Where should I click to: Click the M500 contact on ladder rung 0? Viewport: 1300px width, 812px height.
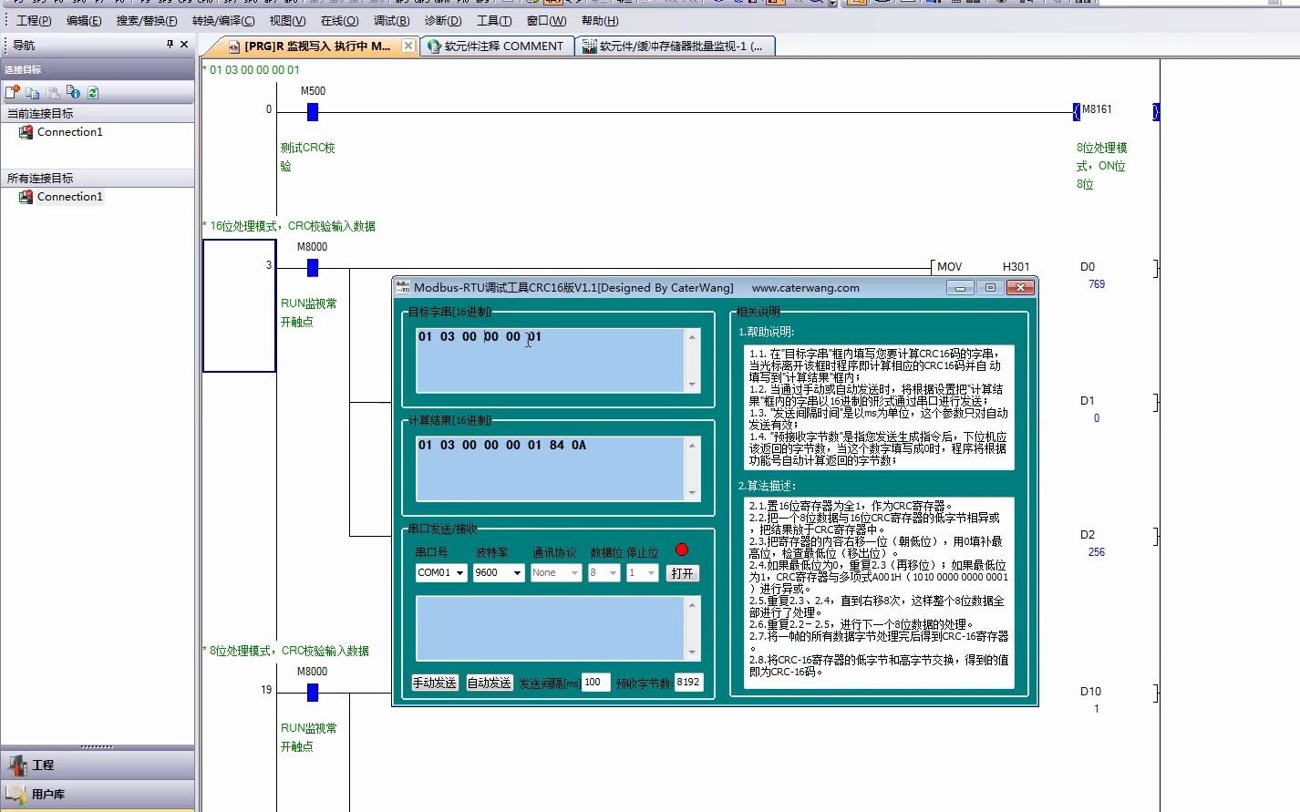[313, 112]
